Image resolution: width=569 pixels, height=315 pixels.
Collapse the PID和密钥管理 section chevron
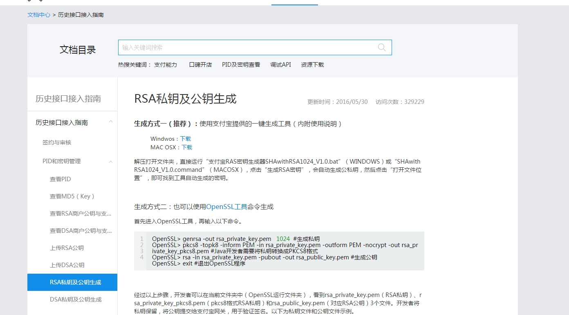point(111,162)
